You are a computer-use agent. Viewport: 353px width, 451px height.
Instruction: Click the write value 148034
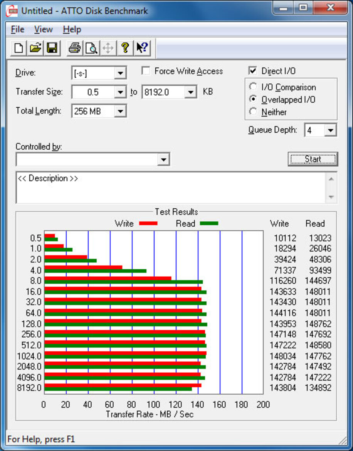pyautogui.click(x=283, y=356)
